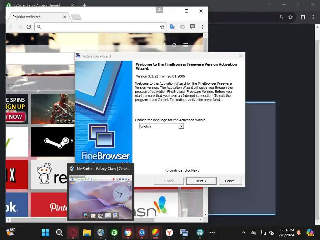
Task: Click the green B browser taskbar icon
Action: (x=114, y=232)
